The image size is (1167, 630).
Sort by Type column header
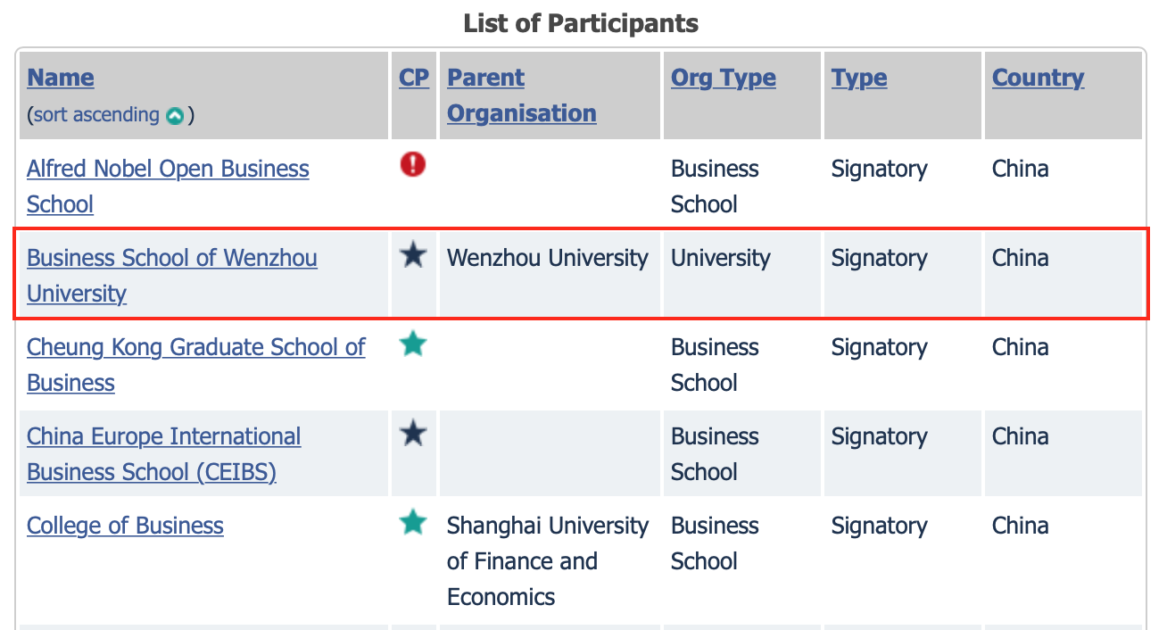858,78
